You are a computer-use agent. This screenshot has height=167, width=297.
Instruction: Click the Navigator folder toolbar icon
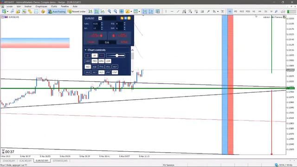30,12
